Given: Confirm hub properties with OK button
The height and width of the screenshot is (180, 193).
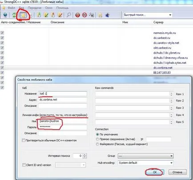Looking at the screenshot, I should (x=154, y=172).
